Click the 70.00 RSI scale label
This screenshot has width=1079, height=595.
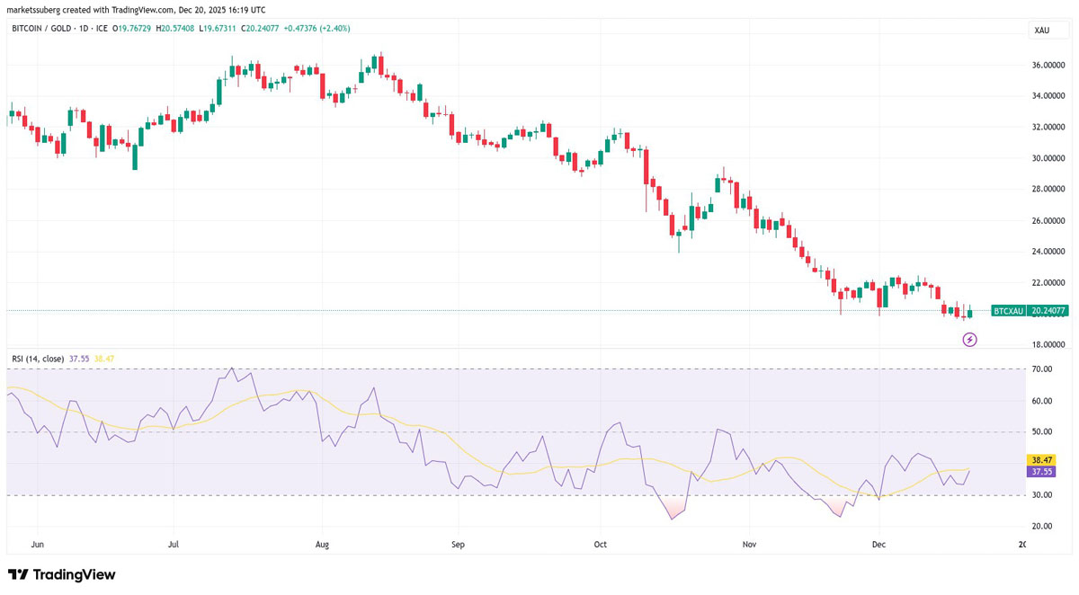coord(1042,369)
